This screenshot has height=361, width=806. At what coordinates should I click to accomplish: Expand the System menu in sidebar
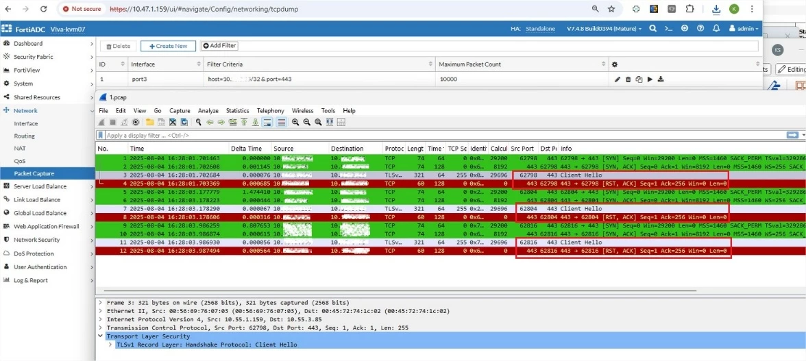point(48,83)
